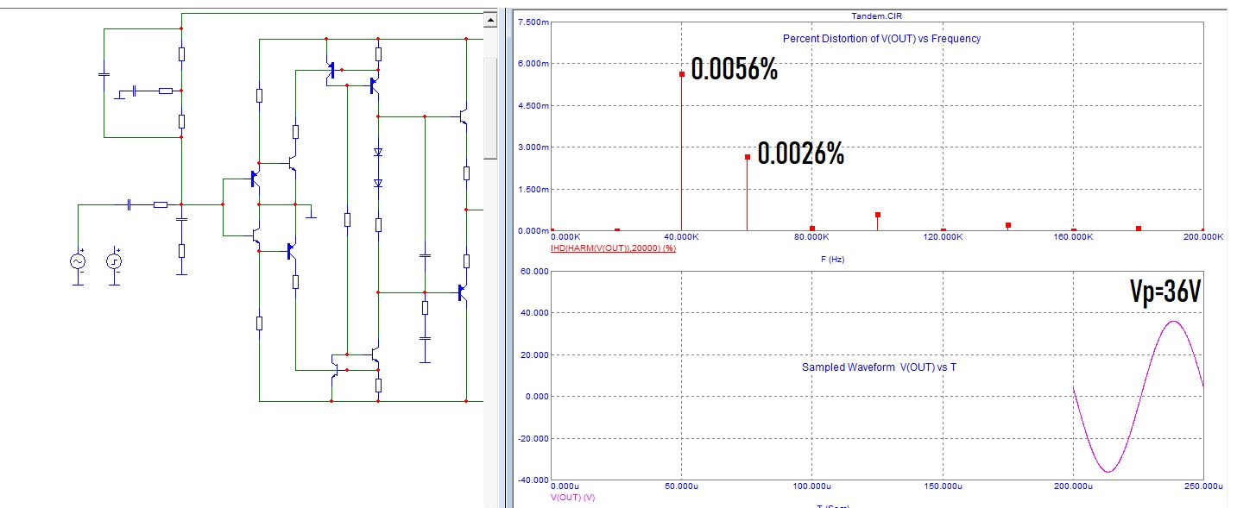Click the 6.000m Y-axis value
The height and width of the screenshot is (508, 1237).
tap(532, 63)
